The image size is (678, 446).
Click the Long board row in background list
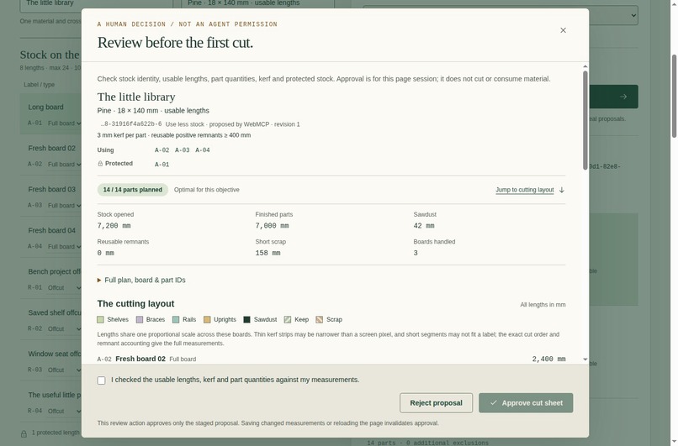[50, 114]
